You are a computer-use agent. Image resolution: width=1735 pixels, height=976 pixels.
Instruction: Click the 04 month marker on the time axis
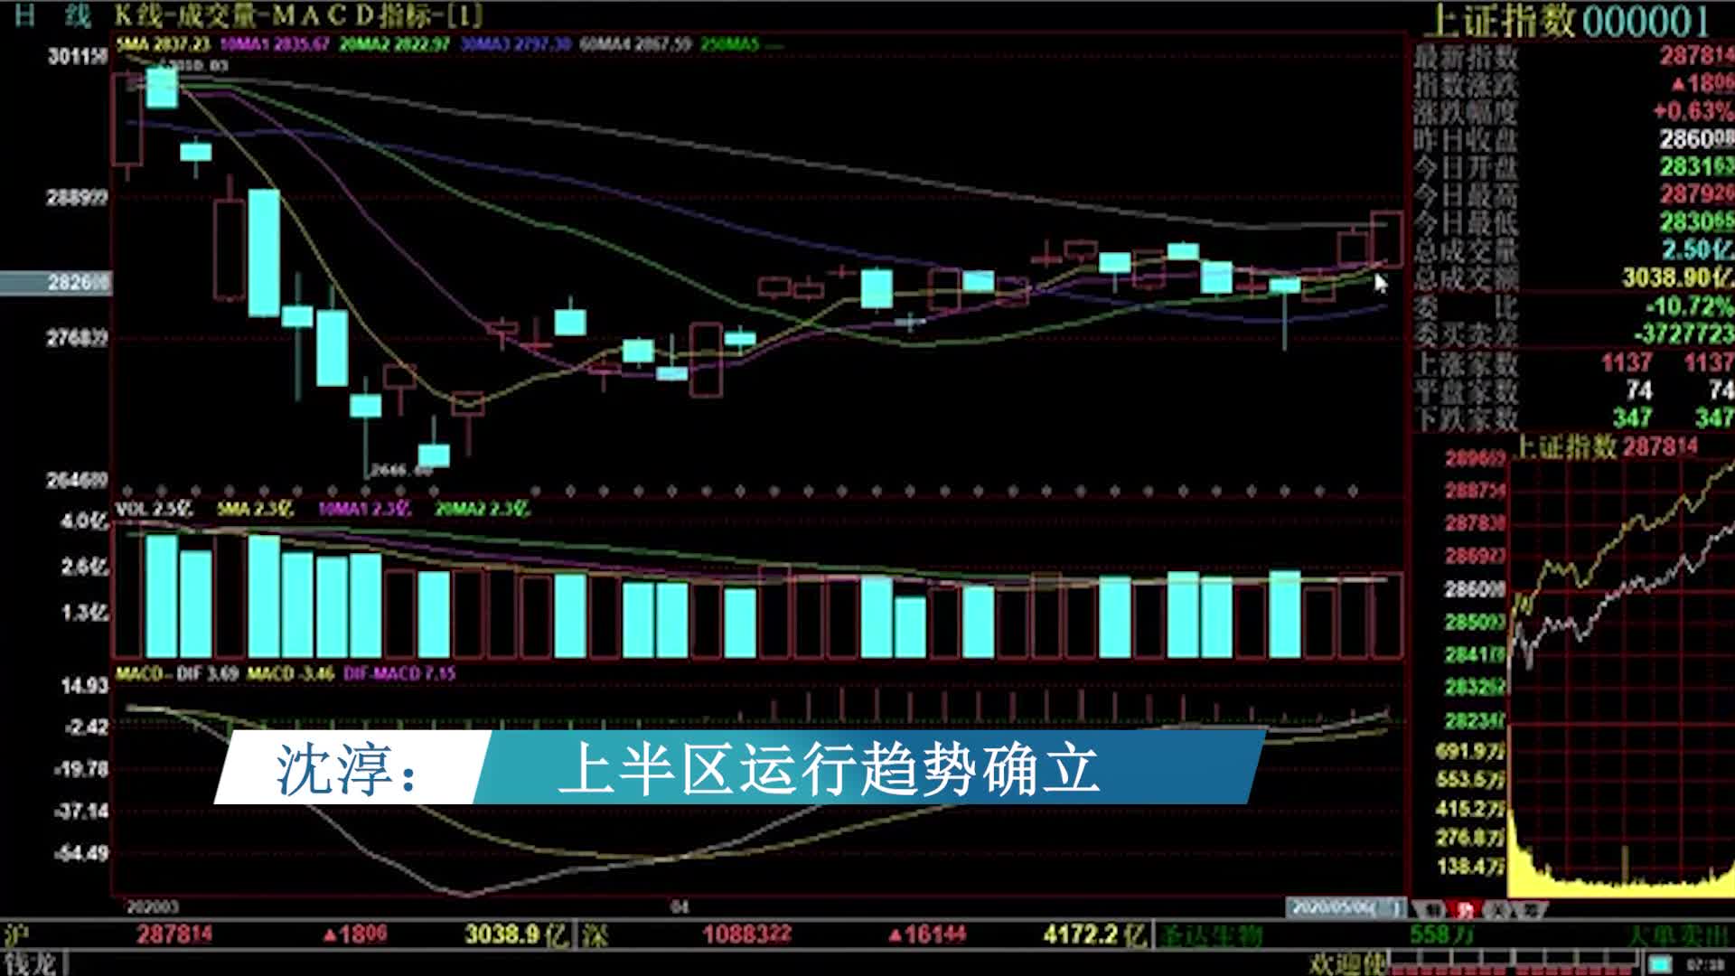point(680,906)
